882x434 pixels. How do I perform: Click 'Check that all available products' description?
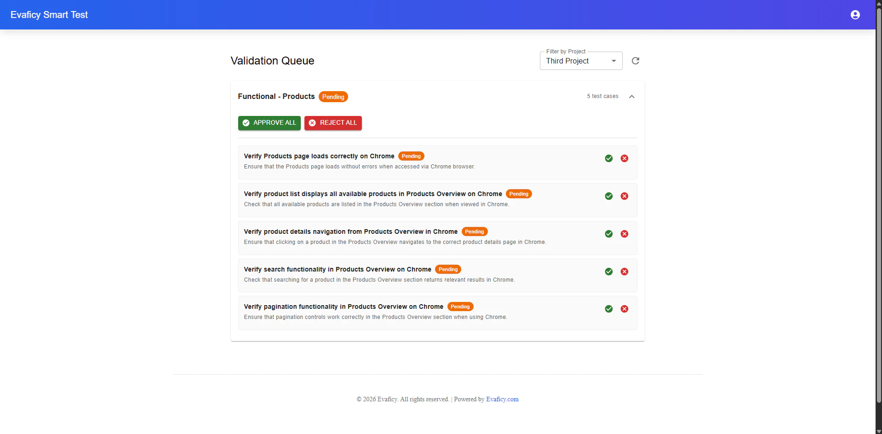point(377,204)
